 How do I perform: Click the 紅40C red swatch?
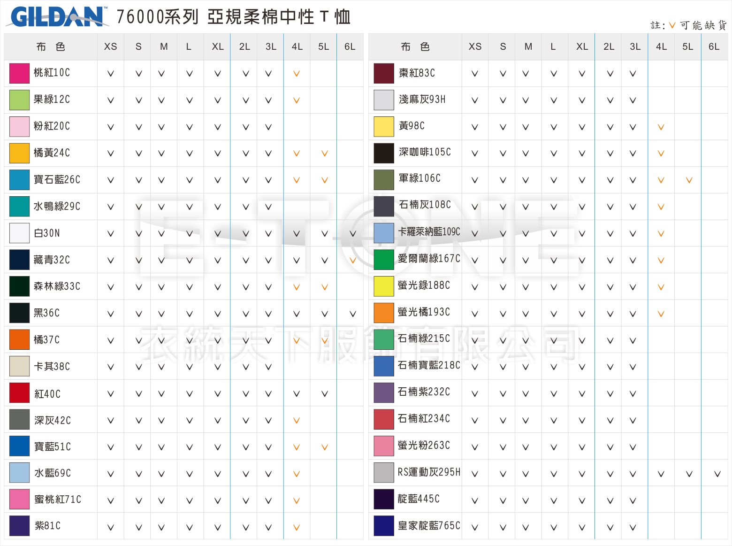coord(19,393)
